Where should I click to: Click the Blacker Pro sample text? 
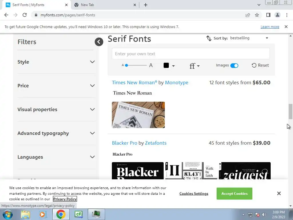coord(122,154)
